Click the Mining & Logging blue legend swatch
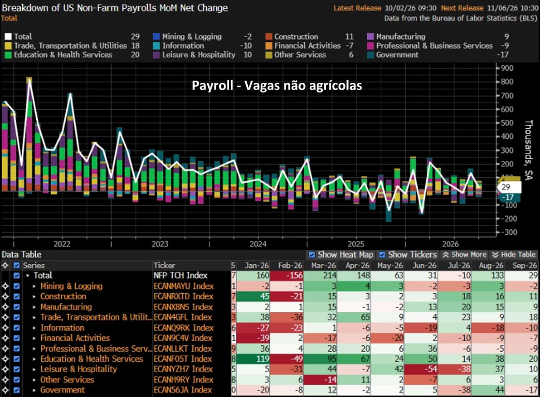Image resolution: width=540 pixels, height=397 pixels. tap(156, 37)
